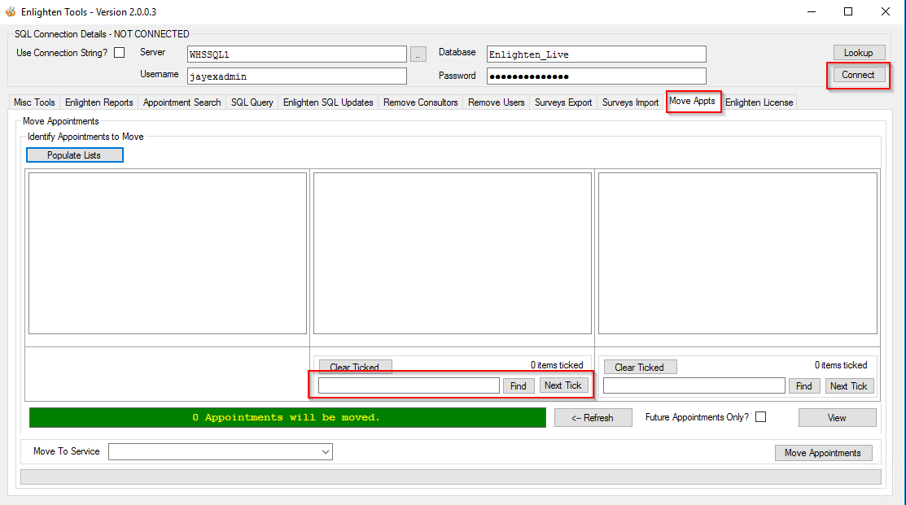Focus the Database field Enlighten_Live
906x505 pixels.
[597, 54]
